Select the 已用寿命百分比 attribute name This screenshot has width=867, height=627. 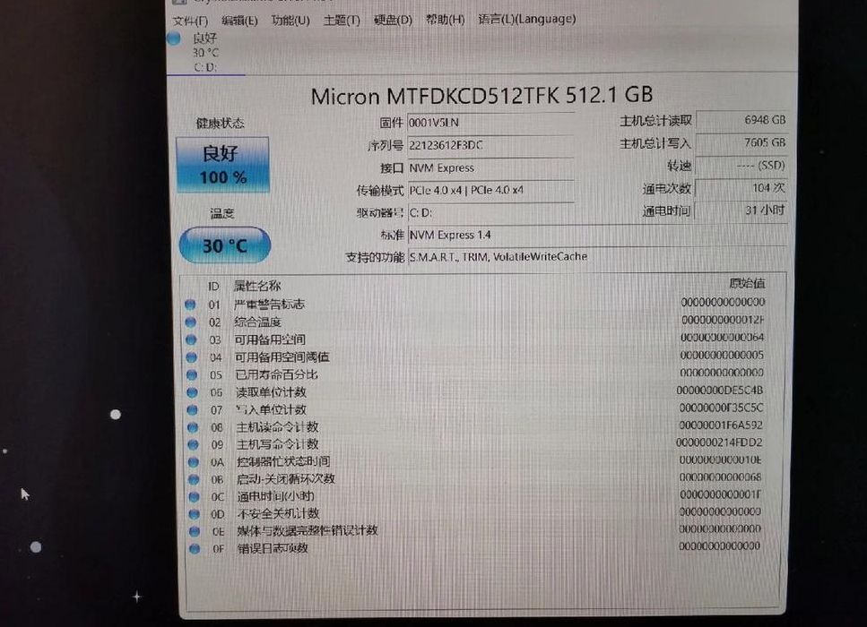276,374
